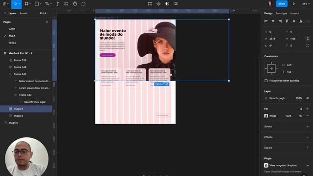
Task: Click the Present play icon
Action: pos(294,4)
